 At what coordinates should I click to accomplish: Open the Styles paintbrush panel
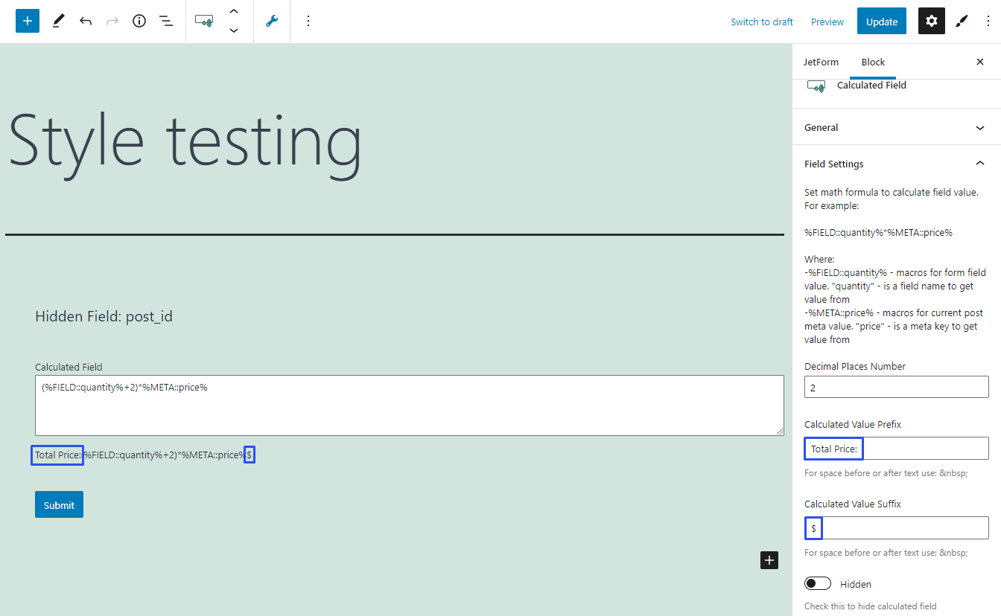pyautogui.click(x=961, y=21)
